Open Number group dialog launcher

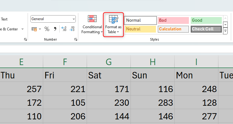point(76,39)
